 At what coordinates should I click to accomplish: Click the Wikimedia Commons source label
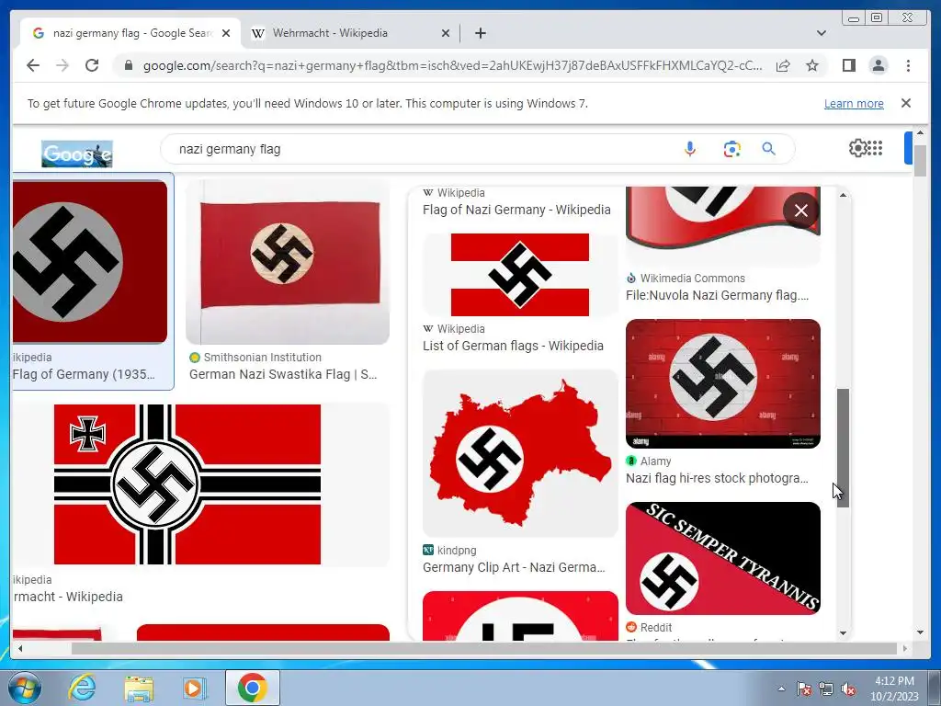click(693, 278)
